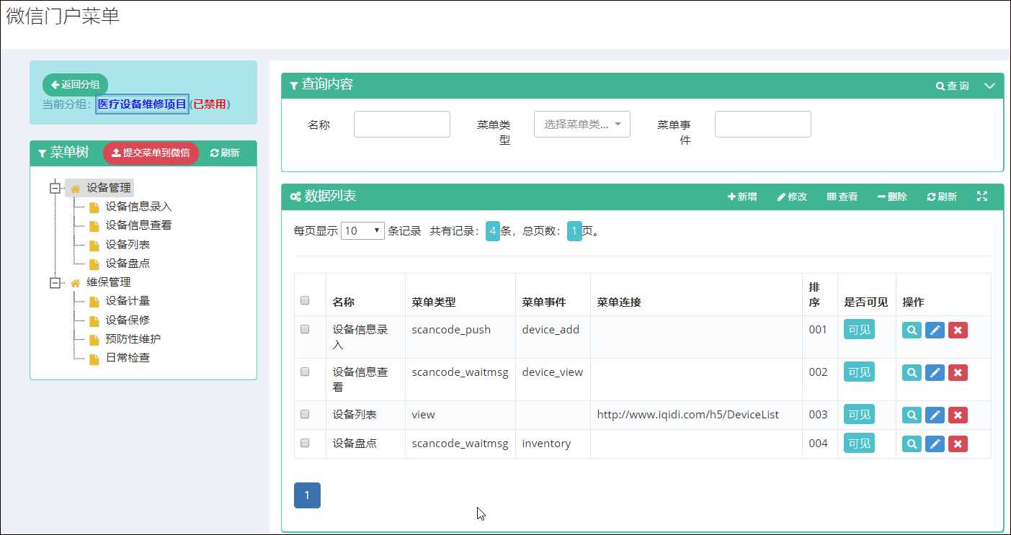1011x535 pixels.
Task: Click 修改 in data list toolbar
Action: pyautogui.click(x=792, y=197)
